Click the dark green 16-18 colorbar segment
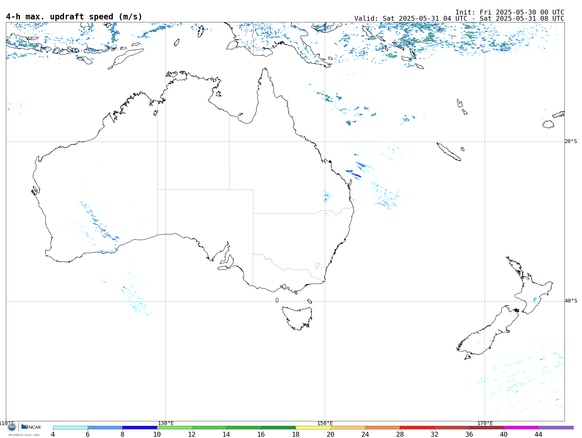Viewport: 582px width, 438px height. click(278, 428)
